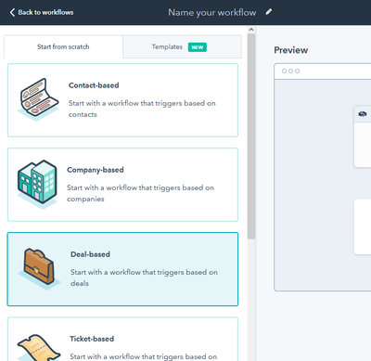371x361 pixels.
Task: Choose the Company-based workflow card
Action: pyautogui.click(x=122, y=185)
